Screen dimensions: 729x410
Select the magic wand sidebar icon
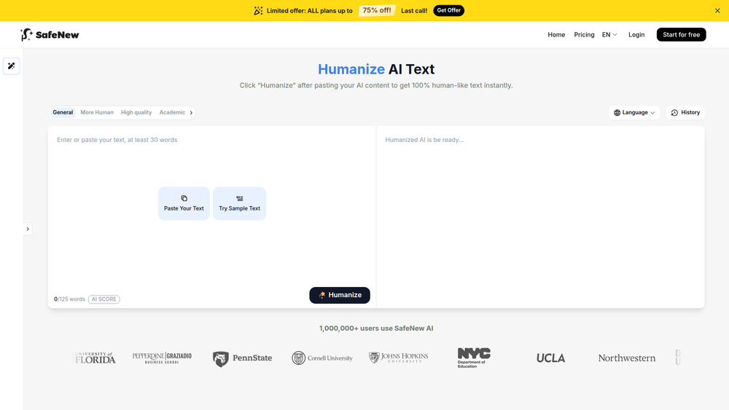[11, 66]
